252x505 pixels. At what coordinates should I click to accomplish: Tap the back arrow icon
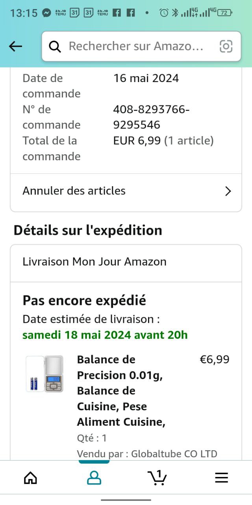(16, 47)
